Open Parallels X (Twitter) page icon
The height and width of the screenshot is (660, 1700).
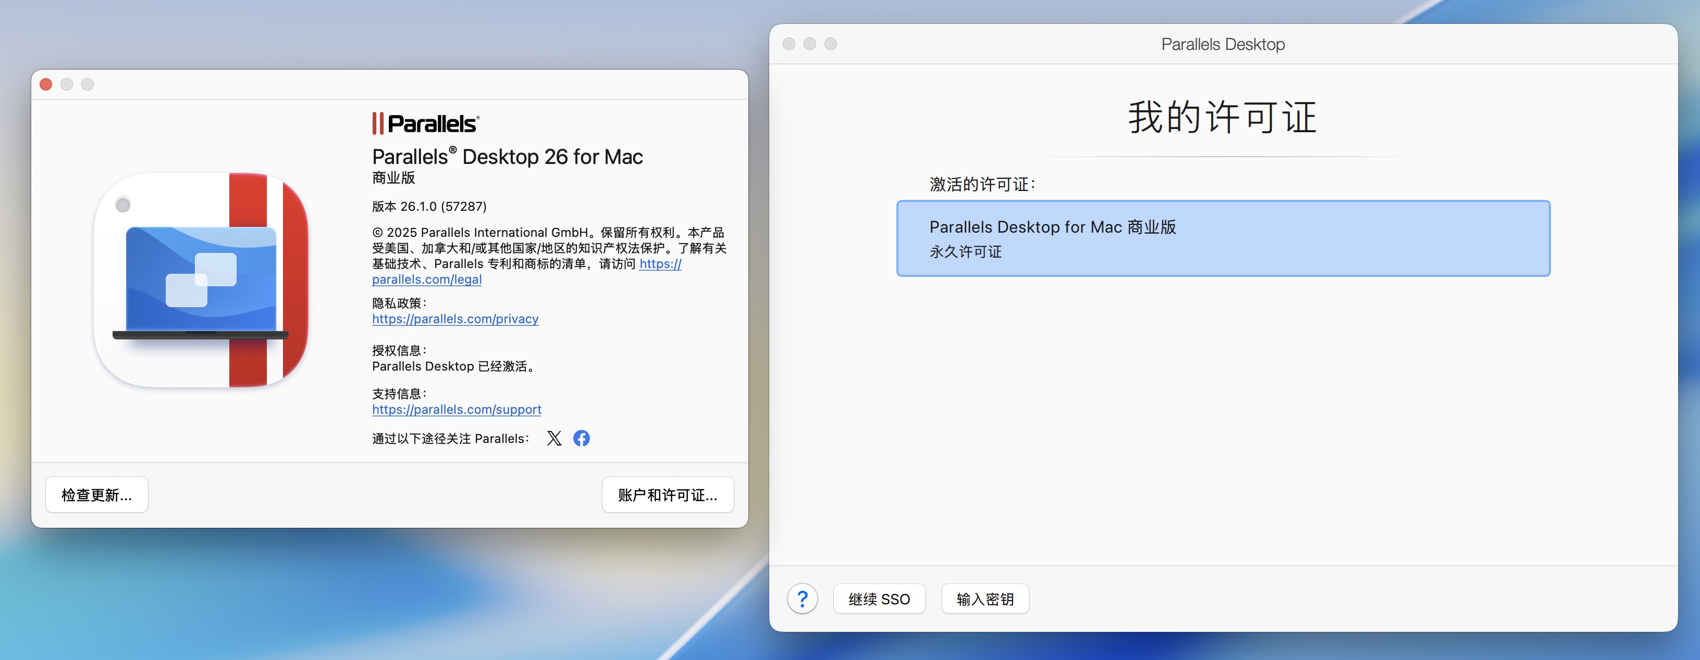(x=553, y=438)
